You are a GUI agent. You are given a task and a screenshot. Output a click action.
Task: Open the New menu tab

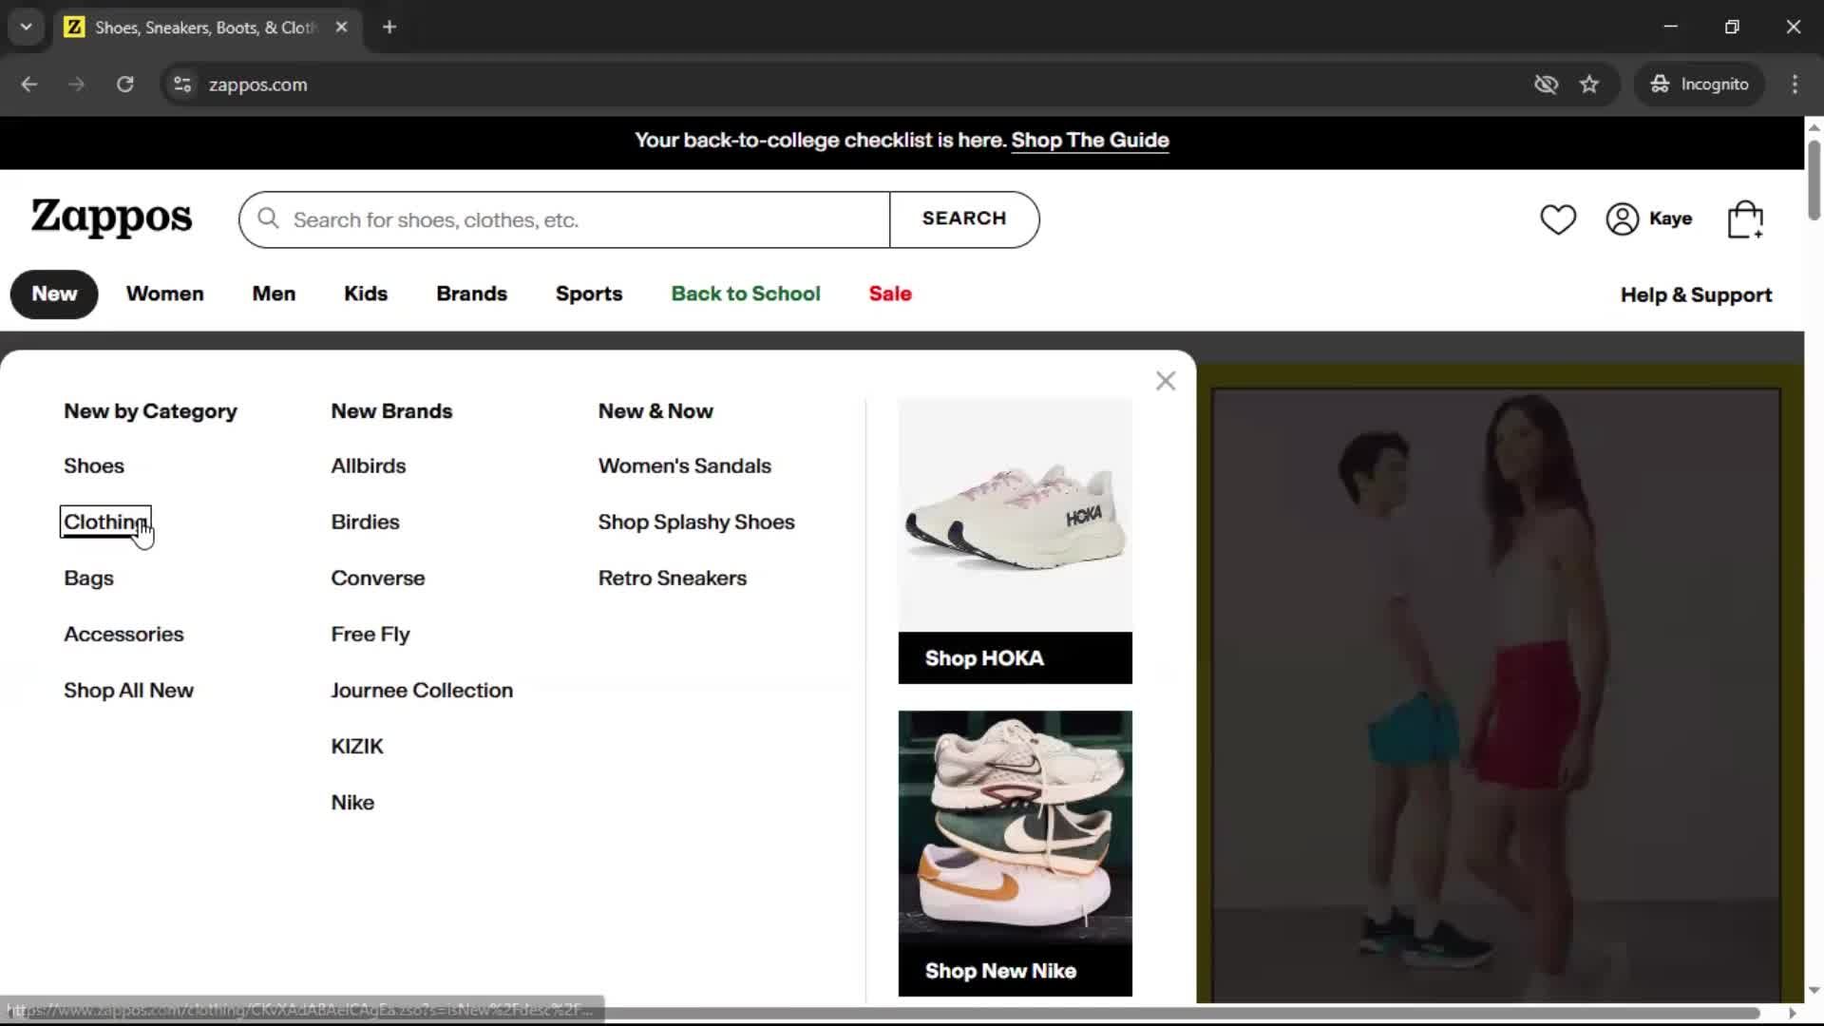point(54,294)
